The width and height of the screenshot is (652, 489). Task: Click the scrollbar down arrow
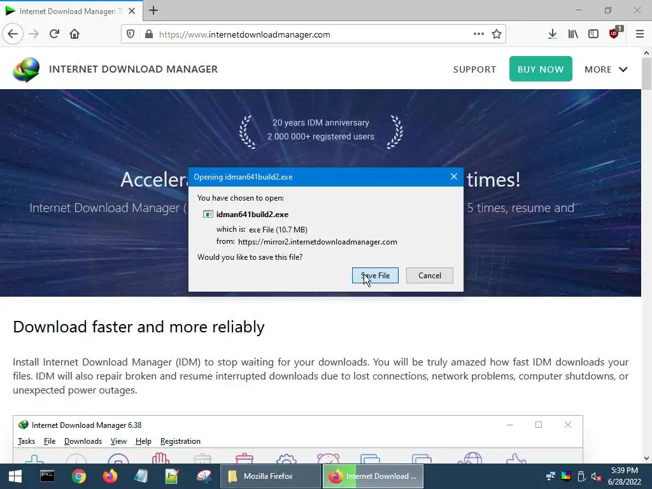[x=646, y=458]
